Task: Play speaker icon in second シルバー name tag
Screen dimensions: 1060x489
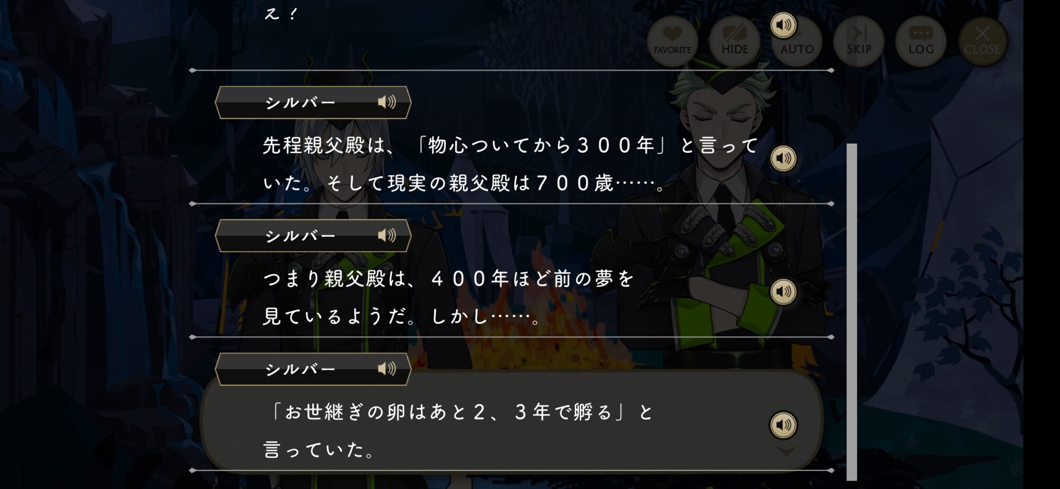Action: 387,235
